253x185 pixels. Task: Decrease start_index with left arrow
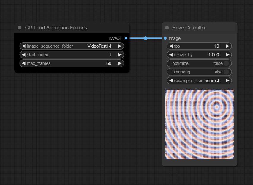(23, 55)
